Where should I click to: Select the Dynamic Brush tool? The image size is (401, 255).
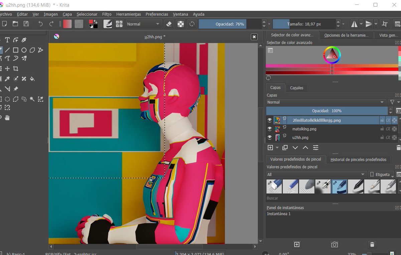pos(15,58)
